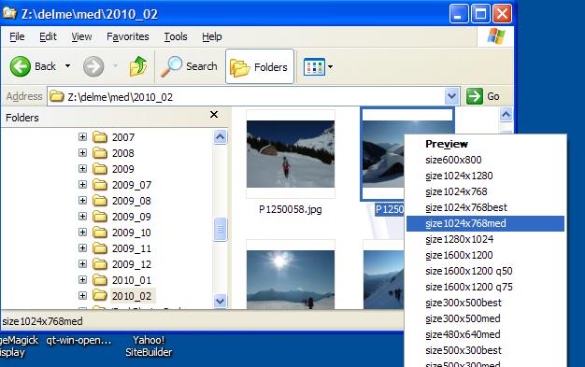Expand the 2009_12 folder node
Viewport: 585px width, 367px height.
[x=82, y=263]
